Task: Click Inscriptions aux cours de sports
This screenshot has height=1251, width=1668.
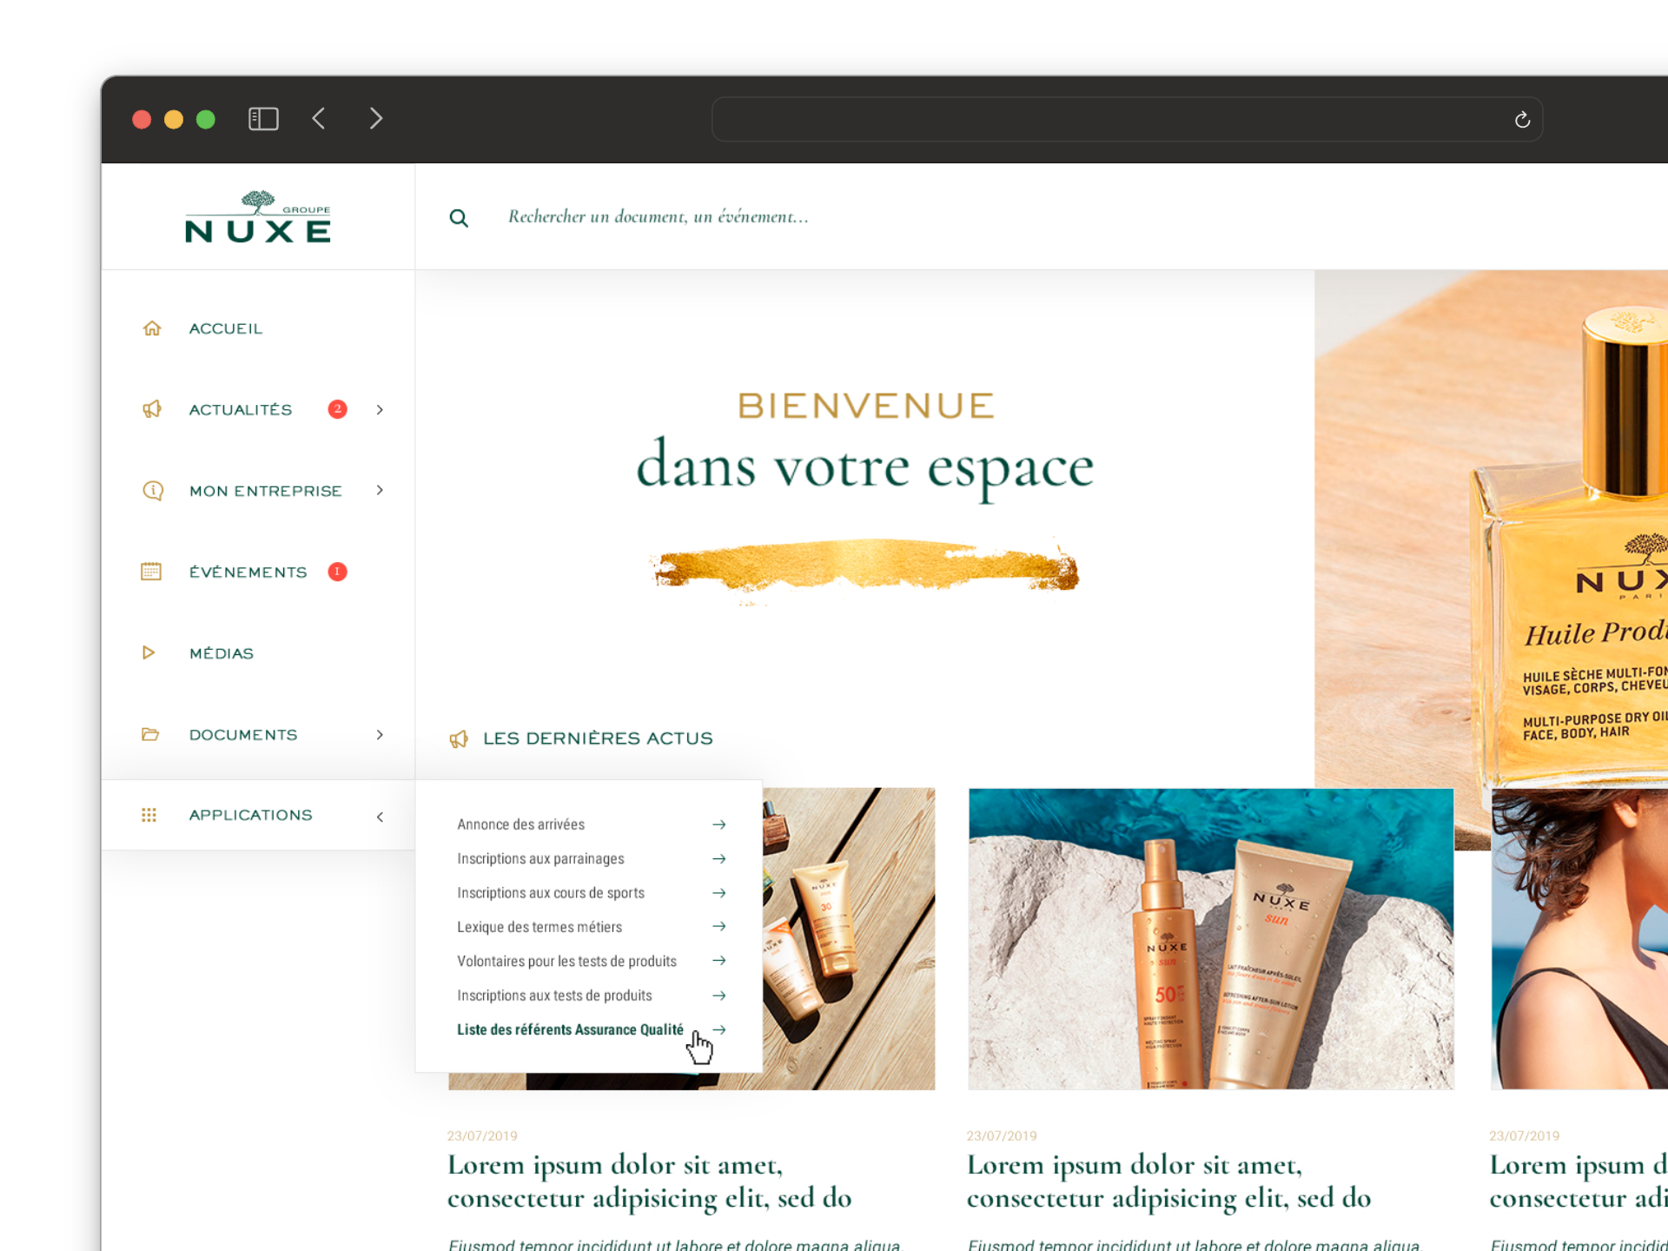Action: [x=551, y=893]
